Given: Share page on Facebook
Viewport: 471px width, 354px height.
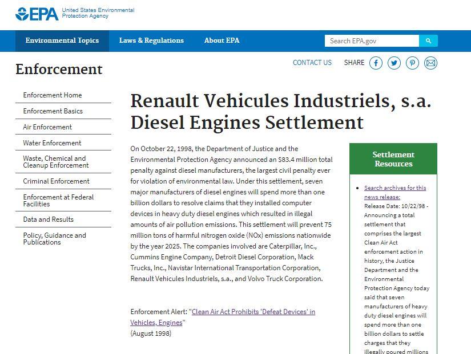Looking at the screenshot, I should pyautogui.click(x=376, y=63).
